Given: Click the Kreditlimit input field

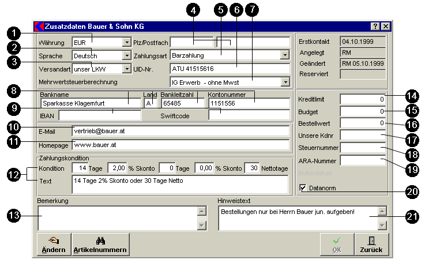Looking at the screenshot, I should (362, 99).
